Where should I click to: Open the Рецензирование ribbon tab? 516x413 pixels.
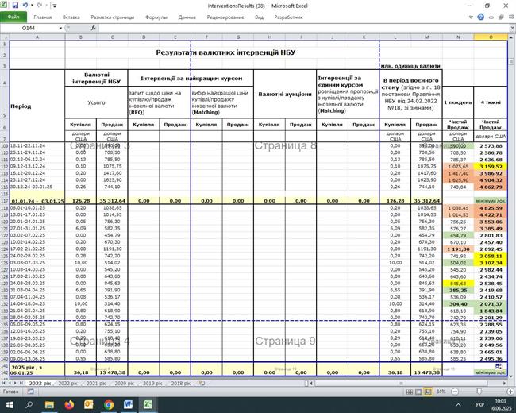pos(225,17)
